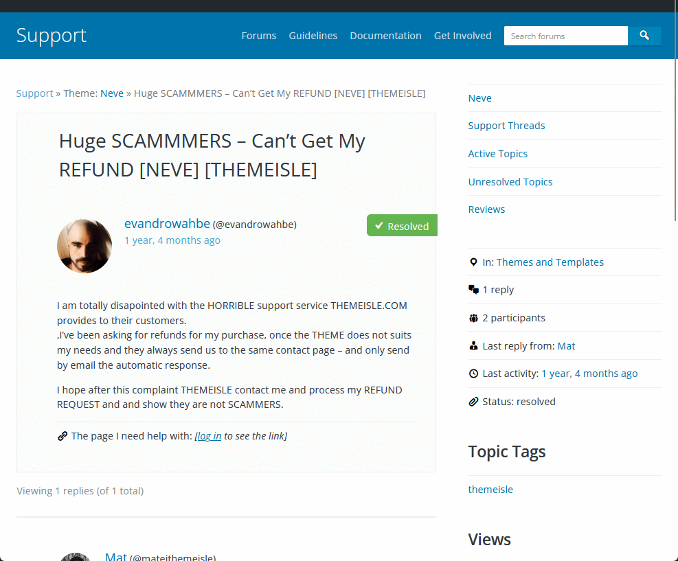
Task: Click the location pin icon beside Themes and Templates
Action: click(x=473, y=262)
